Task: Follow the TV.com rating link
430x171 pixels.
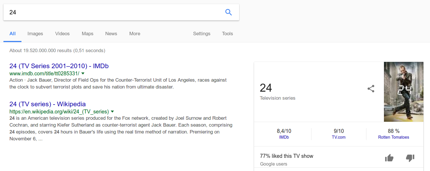Action: pyautogui.click(x=339, y=137)
